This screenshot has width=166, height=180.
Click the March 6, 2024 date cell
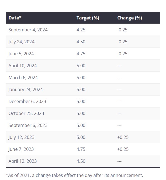(23, 77)
